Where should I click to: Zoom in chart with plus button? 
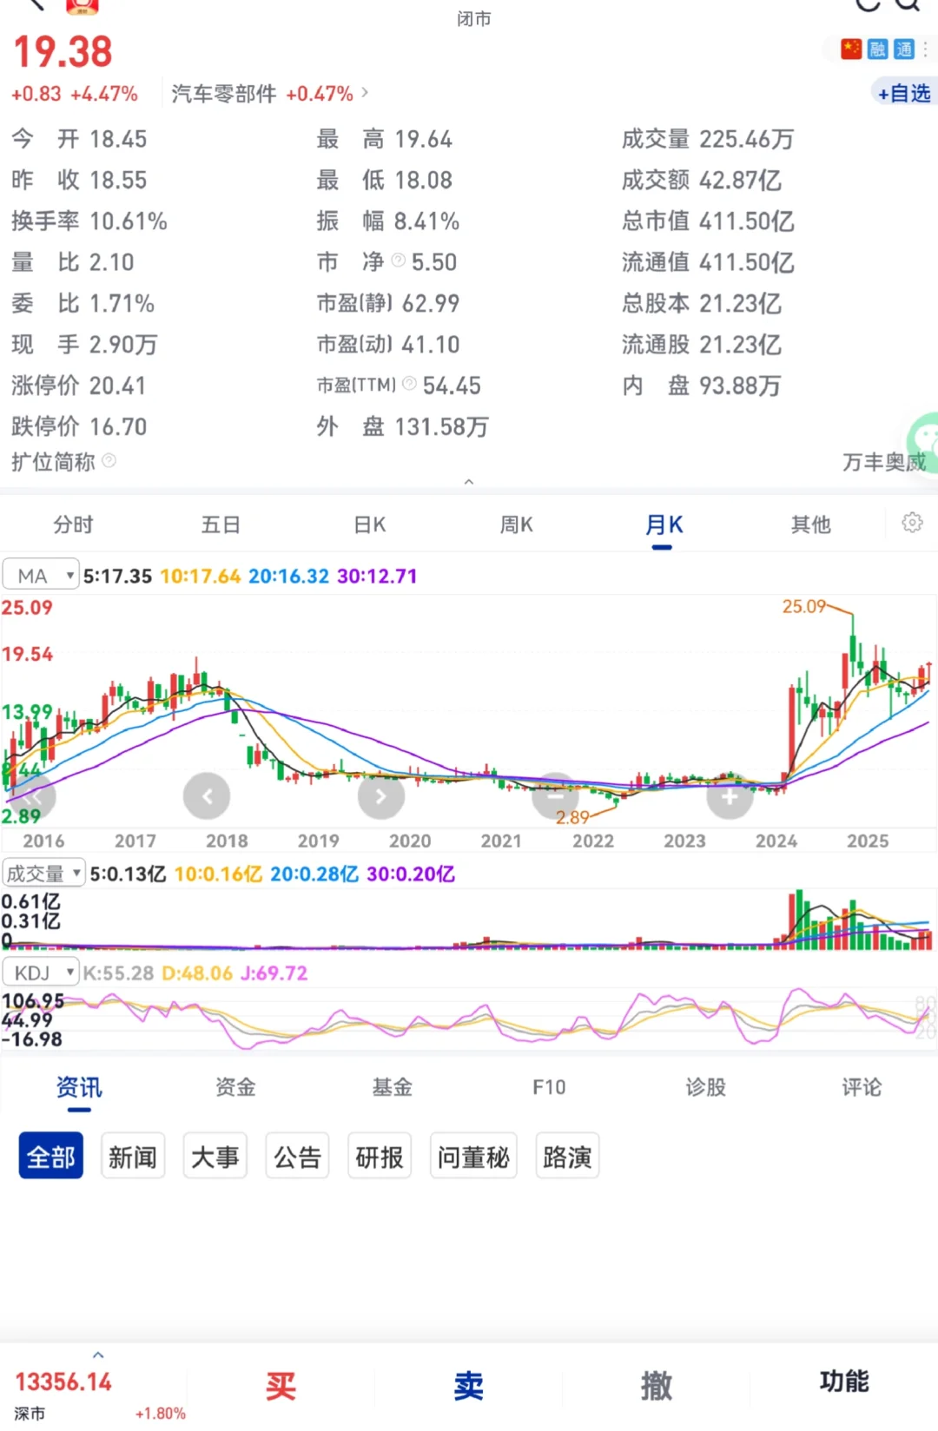(x=730, y=796)
